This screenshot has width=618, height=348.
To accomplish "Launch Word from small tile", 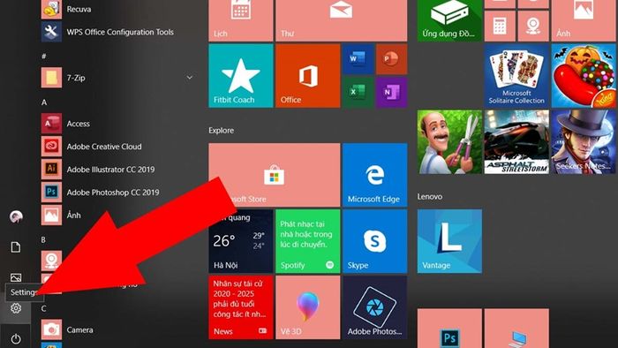I will pyautogui.click(x=358, y=59).
